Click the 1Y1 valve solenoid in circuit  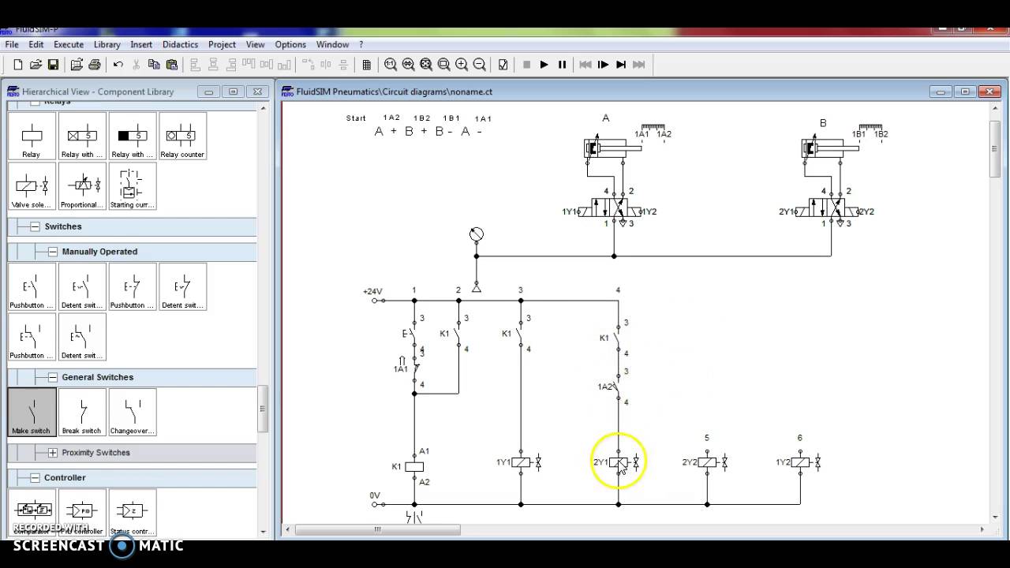[x=521, y=462]
